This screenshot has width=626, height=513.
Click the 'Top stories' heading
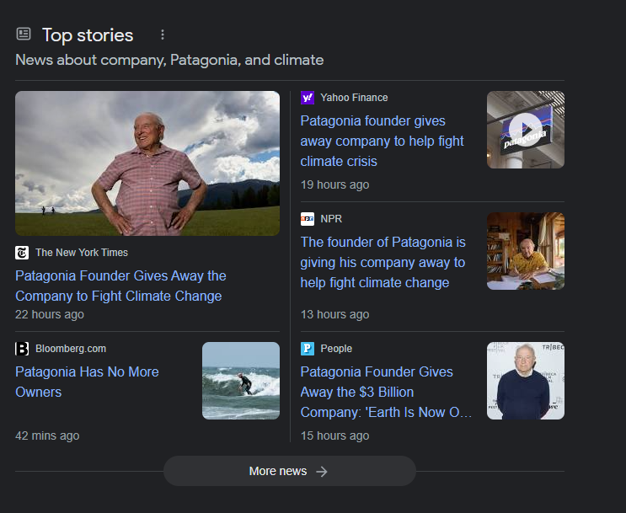click(x=88, y=35)
